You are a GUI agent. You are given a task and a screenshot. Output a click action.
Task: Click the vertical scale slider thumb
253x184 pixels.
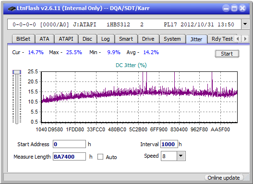17,72
